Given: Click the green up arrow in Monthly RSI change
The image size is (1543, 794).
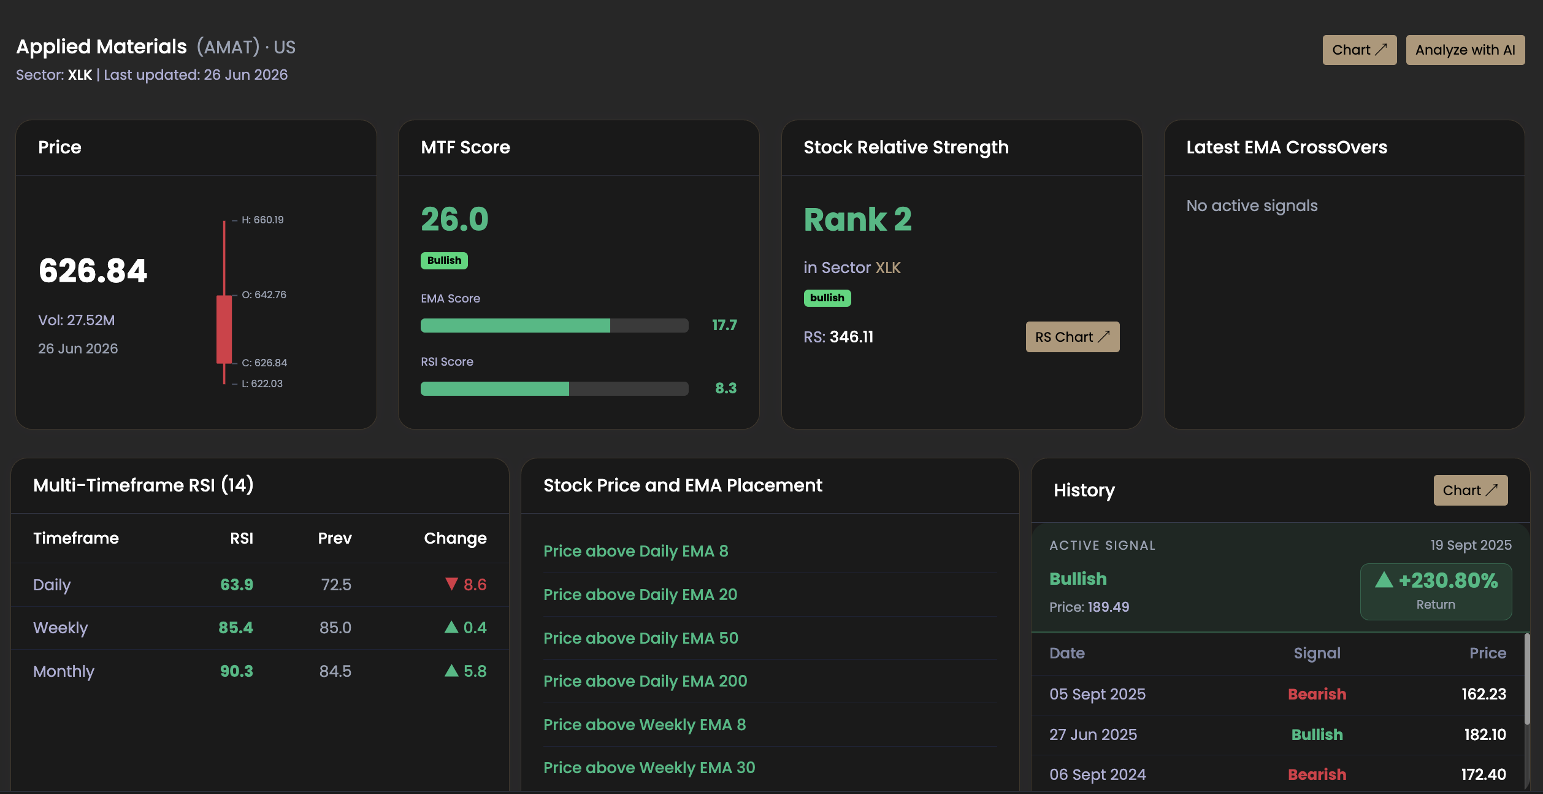Looking at the screenshot, I should [451, 670].
